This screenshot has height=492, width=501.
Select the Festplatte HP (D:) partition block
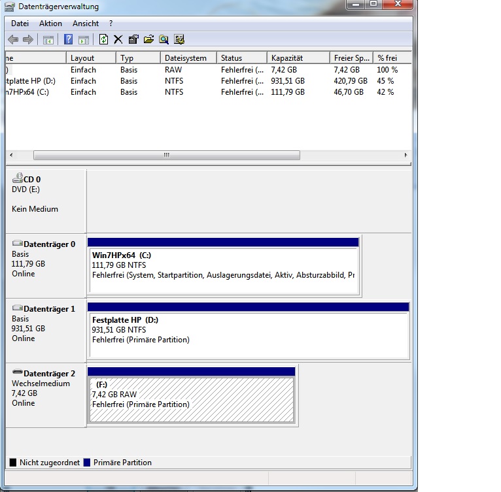249,331
